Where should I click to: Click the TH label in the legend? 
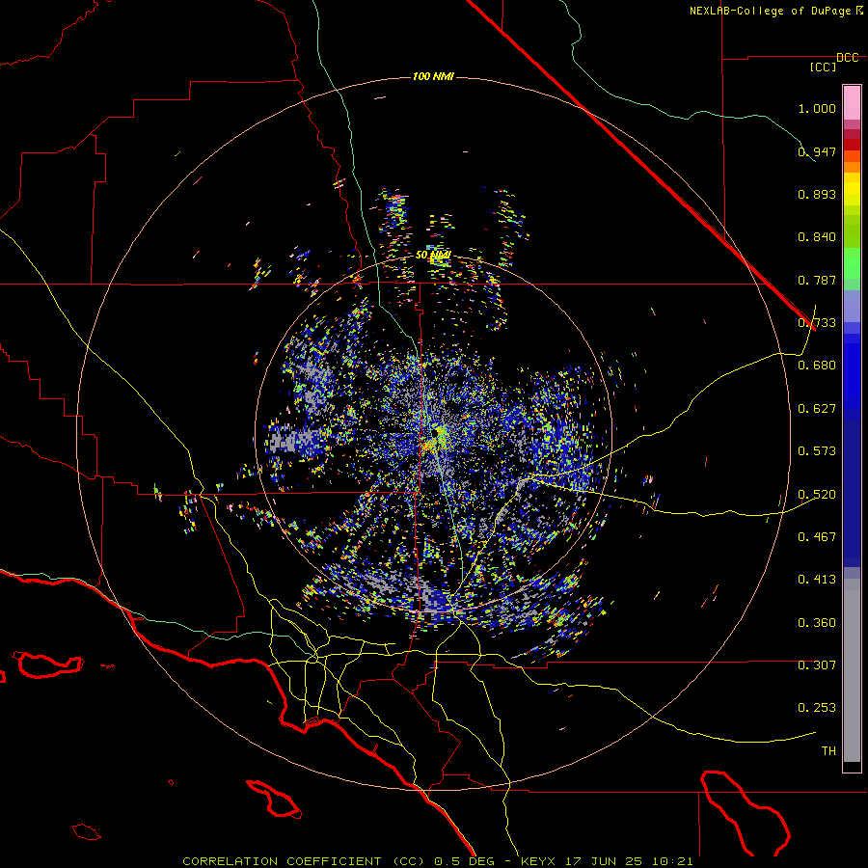(x=828, y=751)
